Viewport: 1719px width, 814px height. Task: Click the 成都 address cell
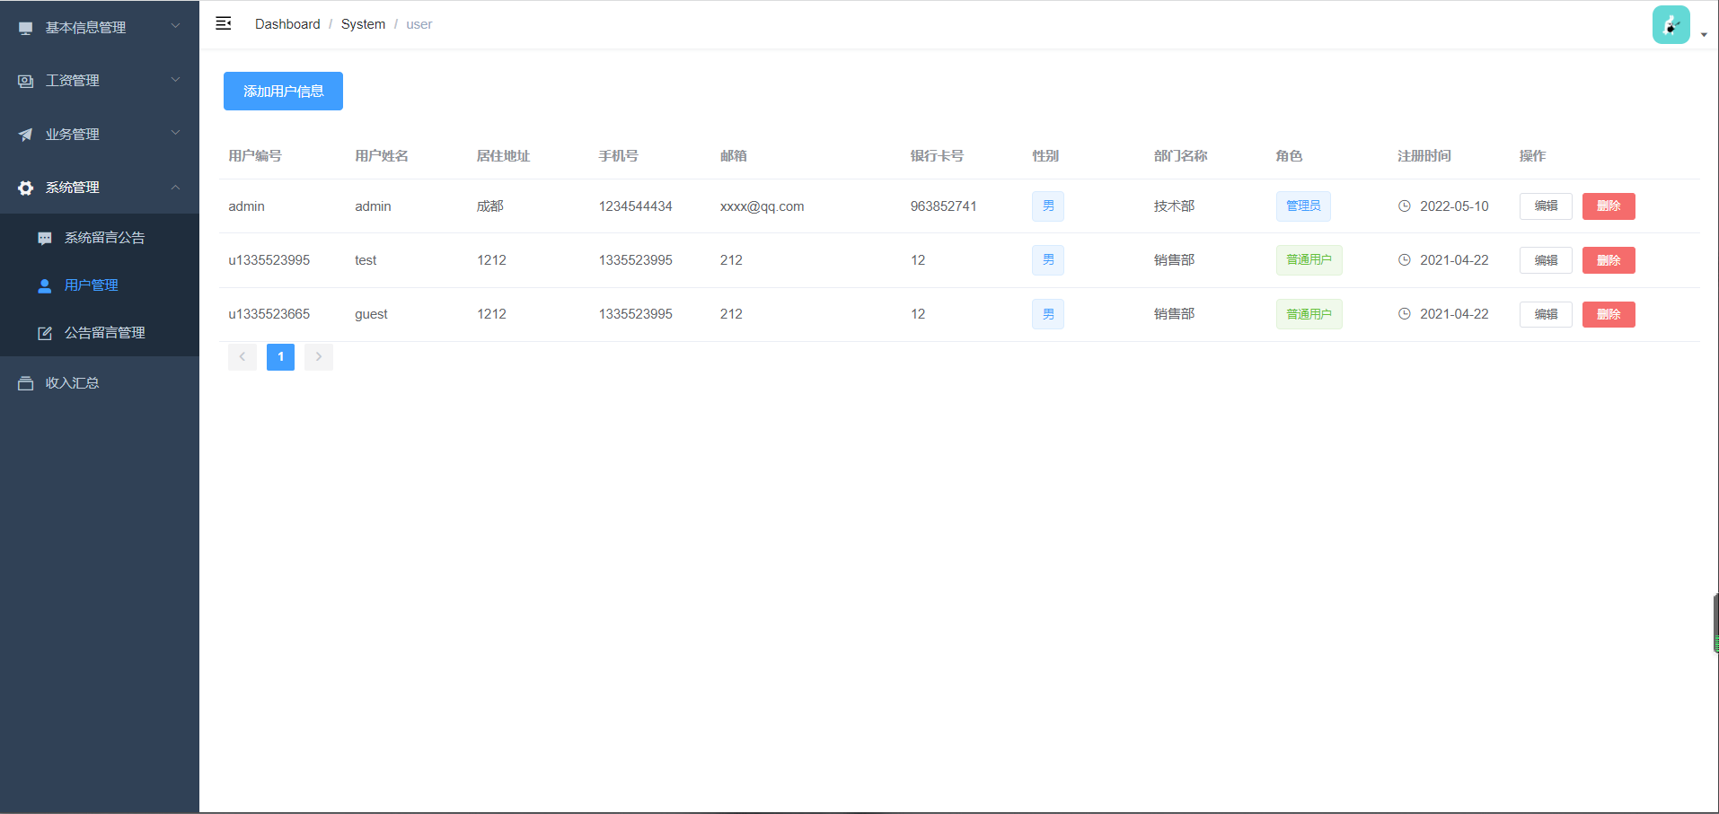click(x=489, y=206)
